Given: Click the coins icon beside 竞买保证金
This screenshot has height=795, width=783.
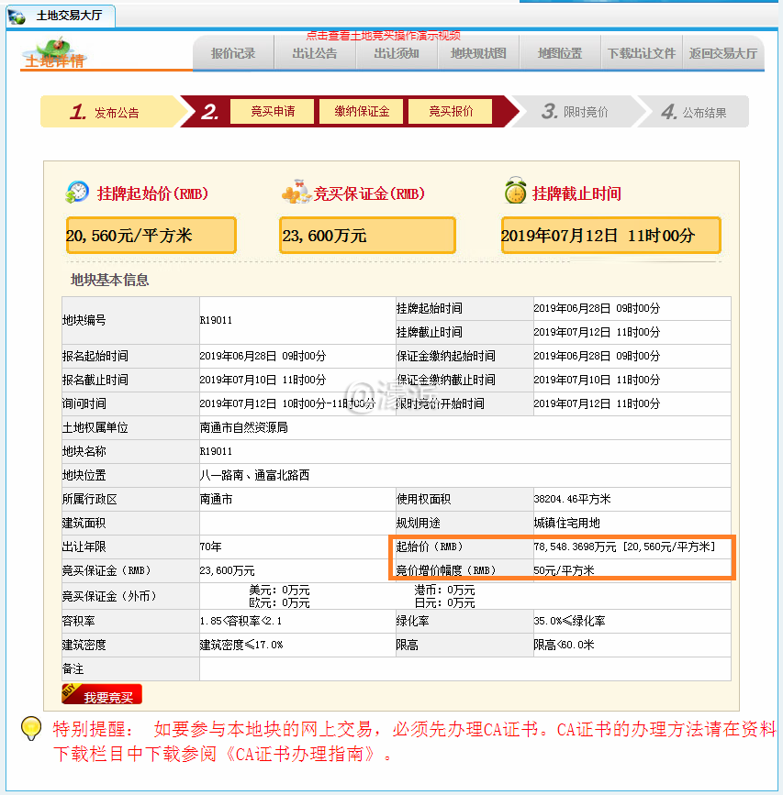Looking at the screenshot, I should coord(296,193).
